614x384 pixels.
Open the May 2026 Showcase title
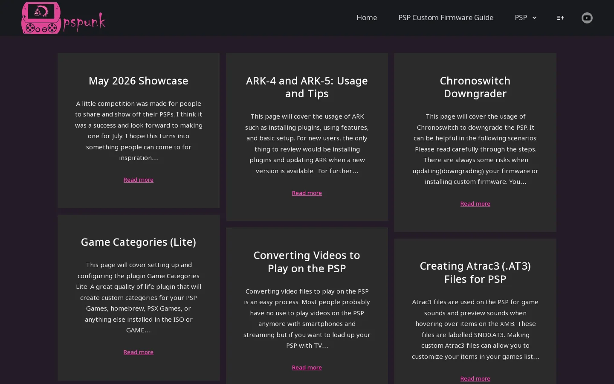(139, 81)
